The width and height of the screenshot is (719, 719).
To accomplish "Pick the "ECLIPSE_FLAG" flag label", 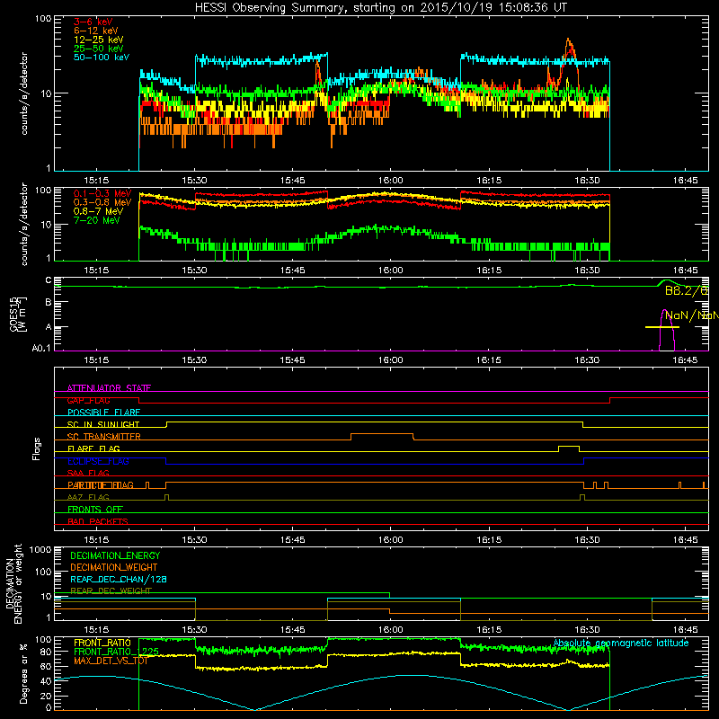I will tap(98, 461).
